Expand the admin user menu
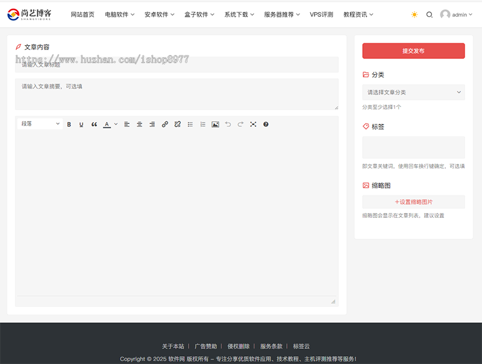The image size is (482, 364). pyautogui.click(x=462, y=14)
